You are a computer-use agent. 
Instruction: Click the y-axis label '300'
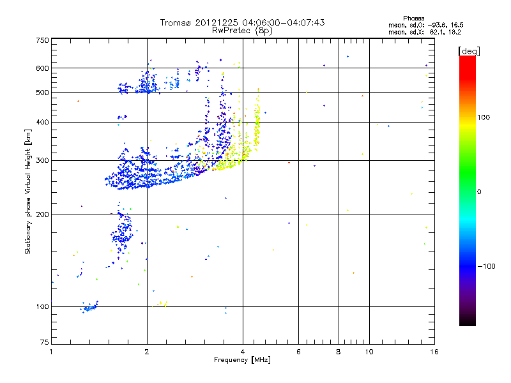[x=42, y=160]
